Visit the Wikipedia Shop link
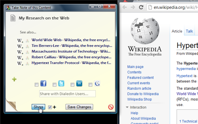The width and height of the screenshot is (198, 124). (x=139, y=99)
